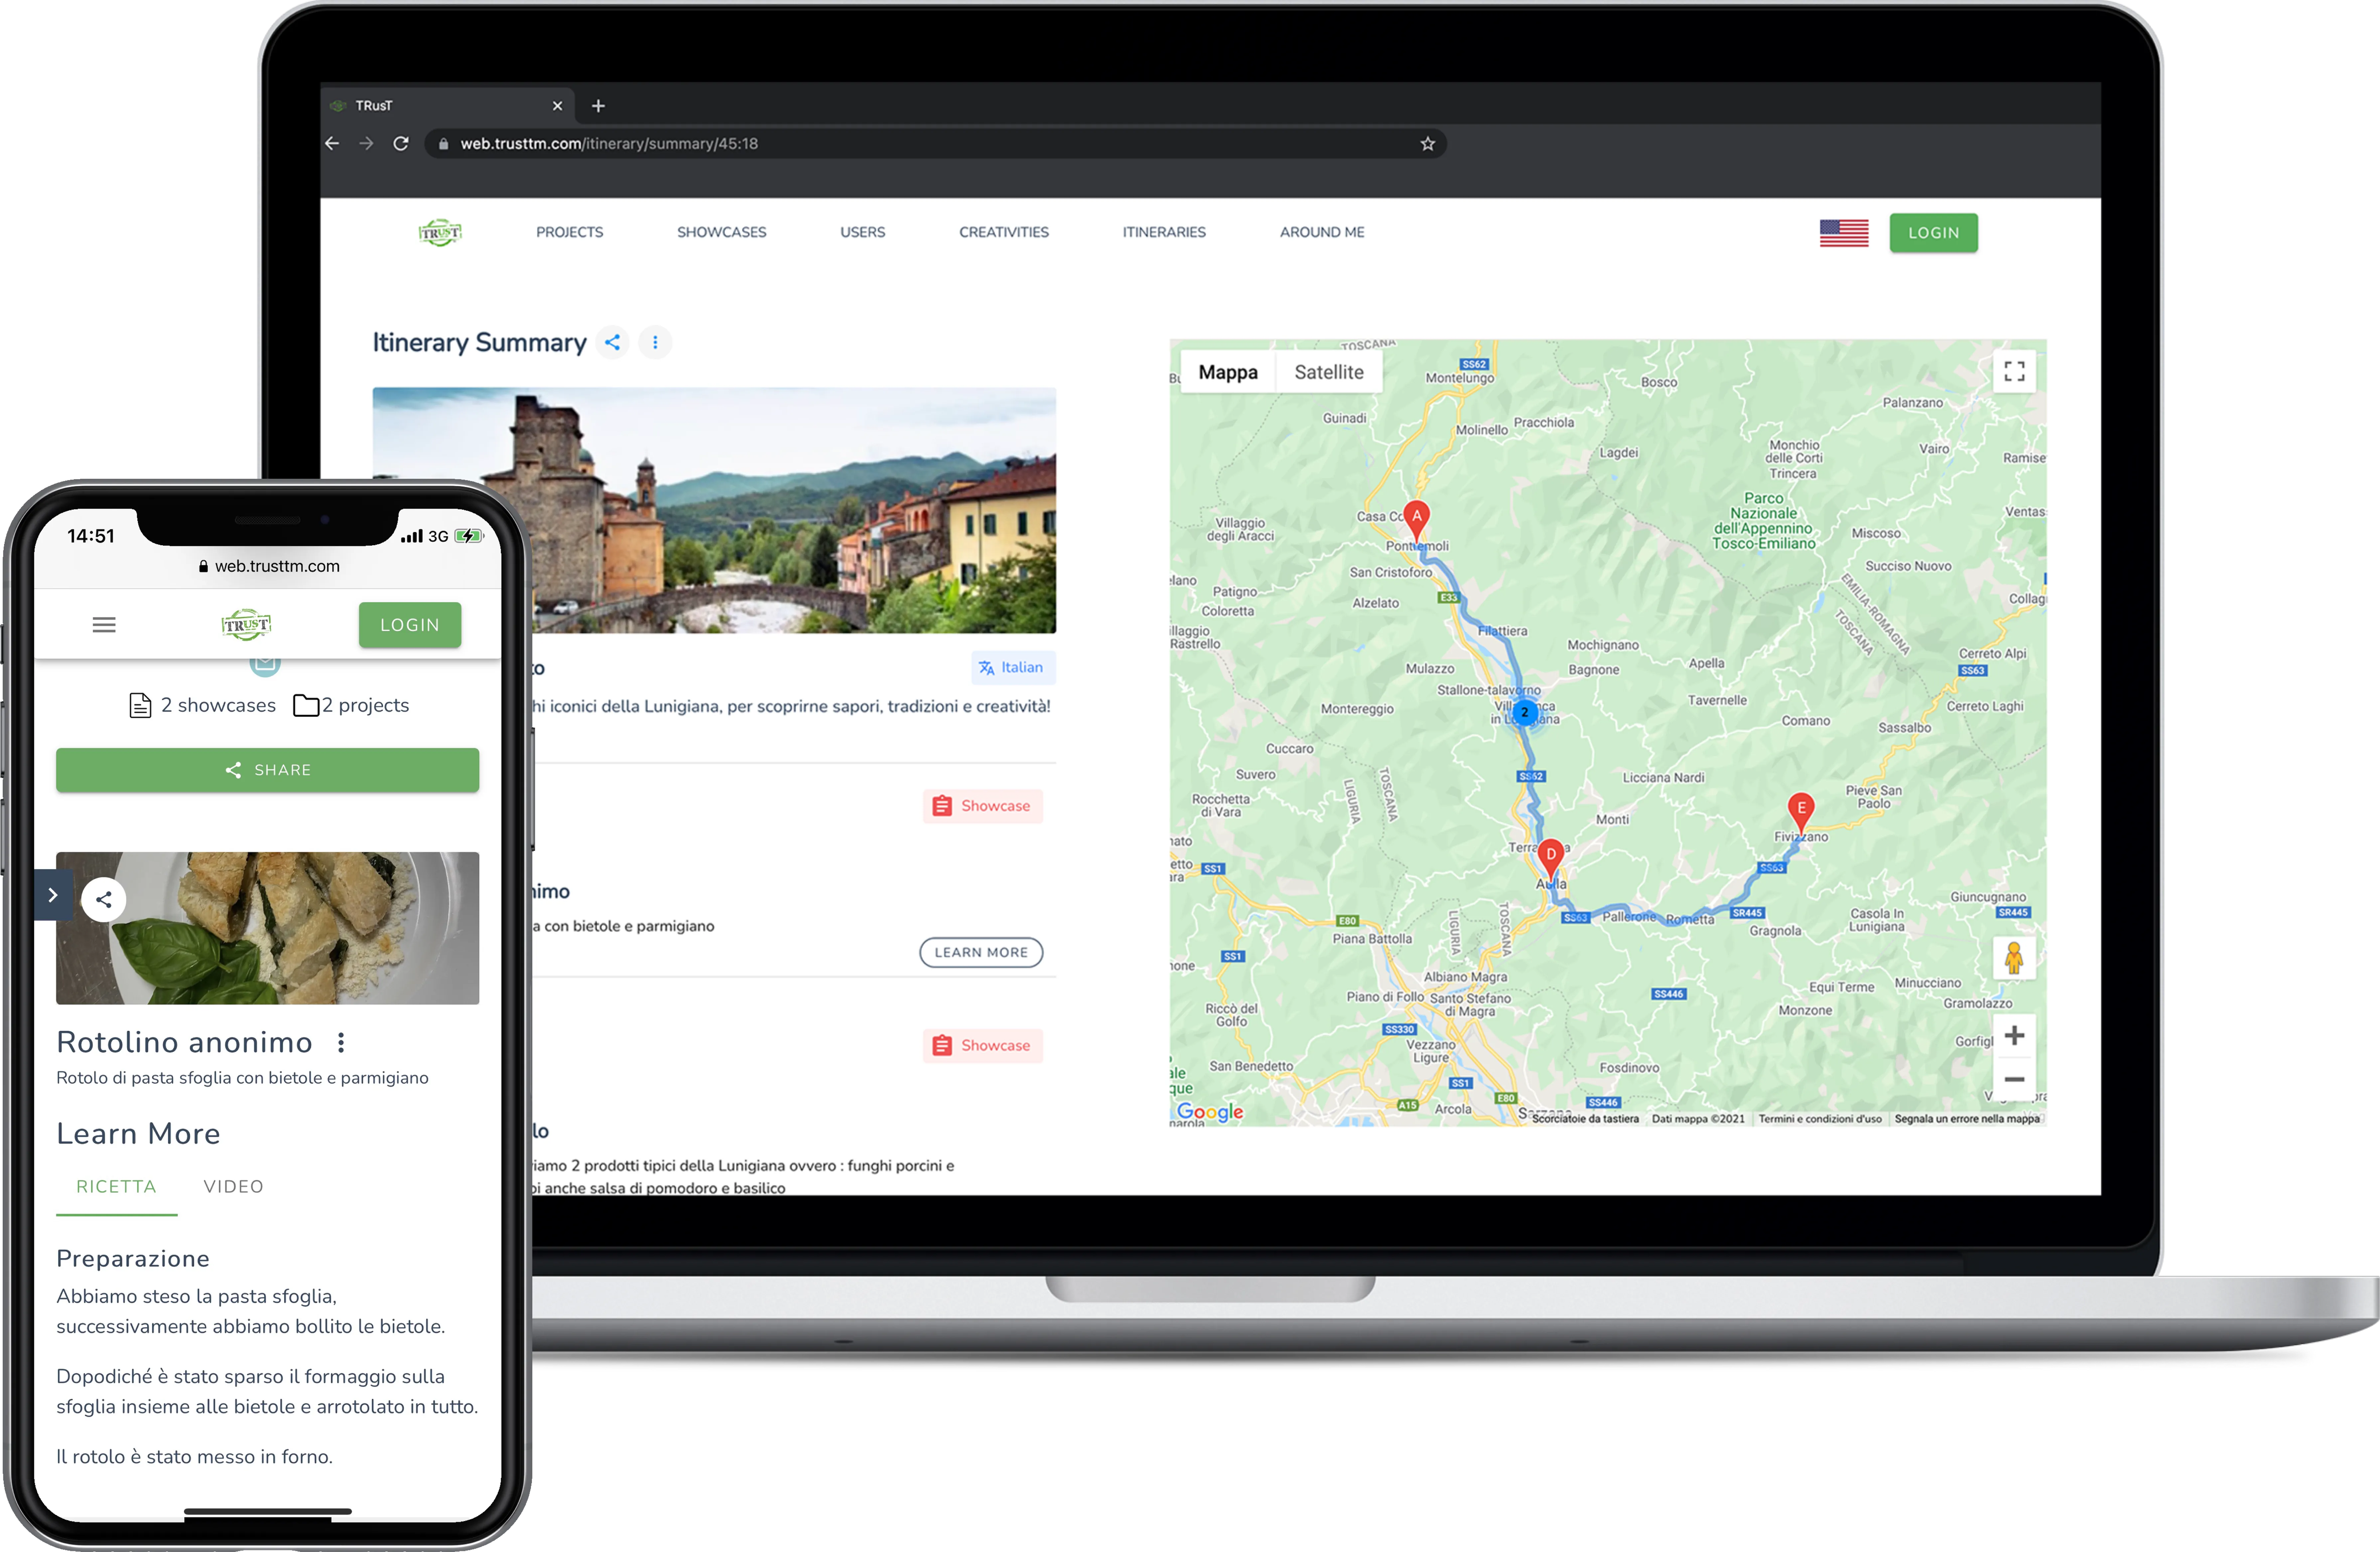This screenshot has width=2380, height=1552.
Task: Switch to the VIDEO tab
Action: (x=233, y=1186)
